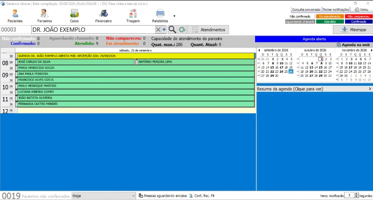The height and width of the screenshot is (200, 373).
Task: Open the Atendimentos list button
Action: [208, 30]
